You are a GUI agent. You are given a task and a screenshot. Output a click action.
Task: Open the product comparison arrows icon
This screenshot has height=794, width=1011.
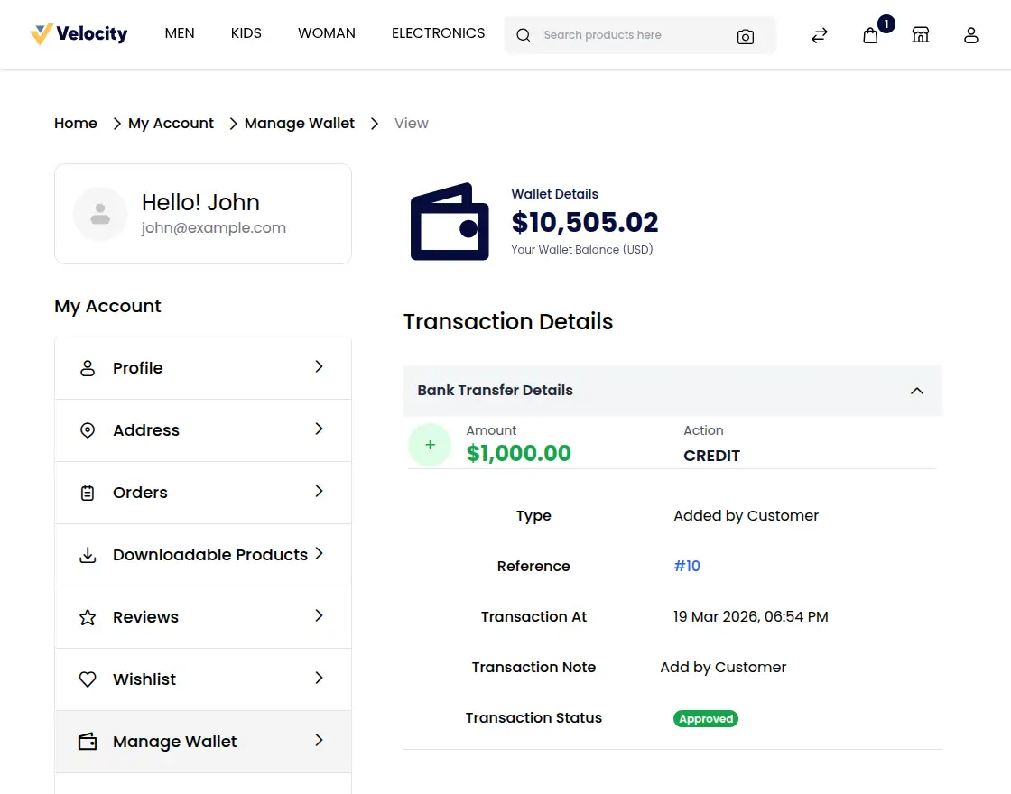click(x=819, y=35)
